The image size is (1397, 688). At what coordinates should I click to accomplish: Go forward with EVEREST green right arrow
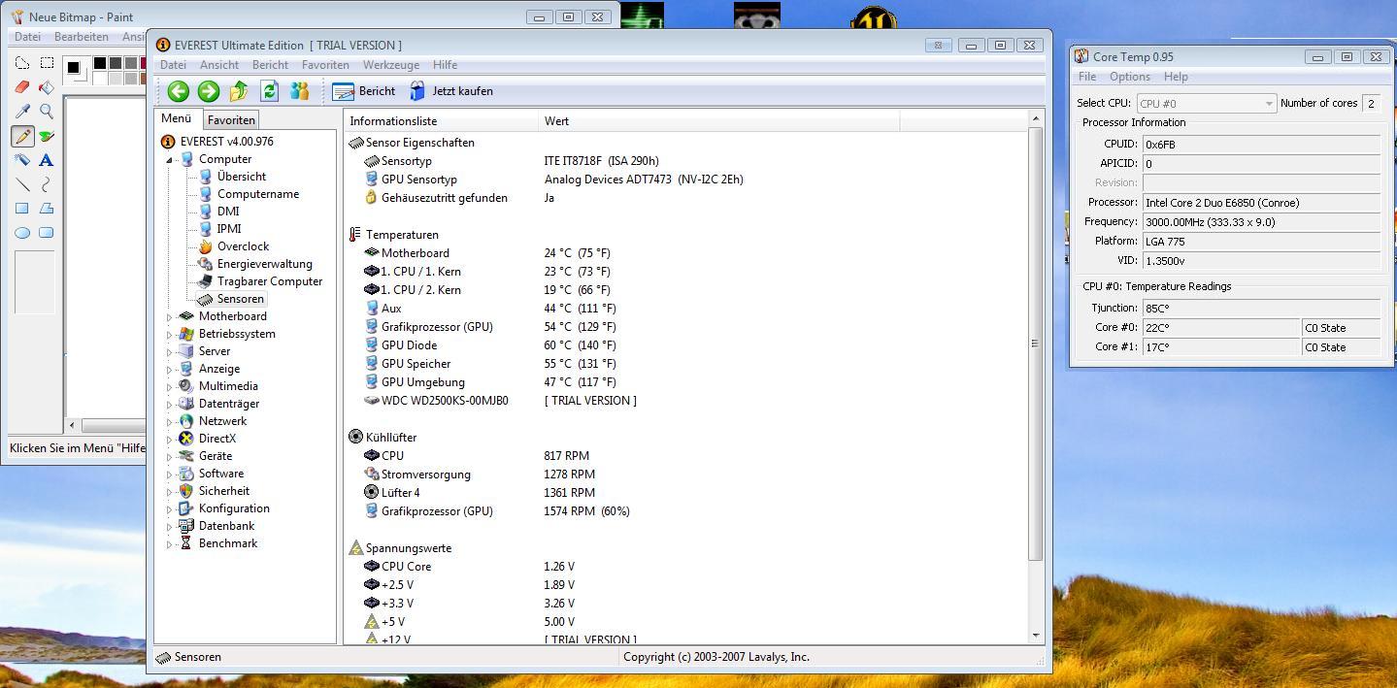point(209,91)
